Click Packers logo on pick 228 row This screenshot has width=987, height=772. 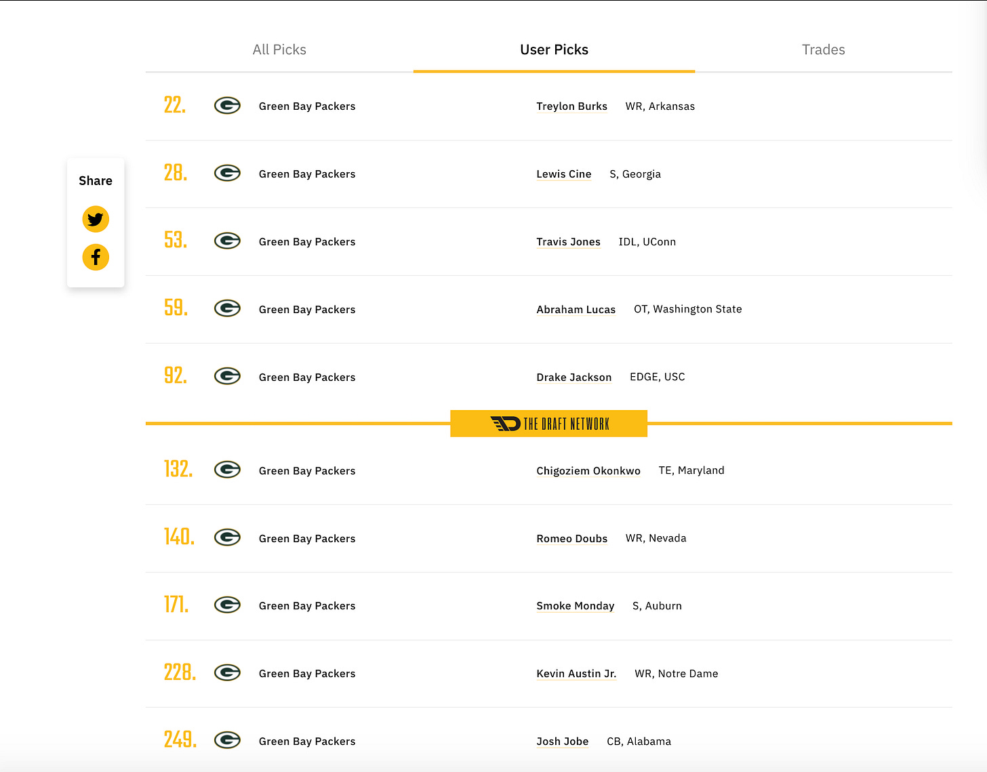click(x=227, y=672)
